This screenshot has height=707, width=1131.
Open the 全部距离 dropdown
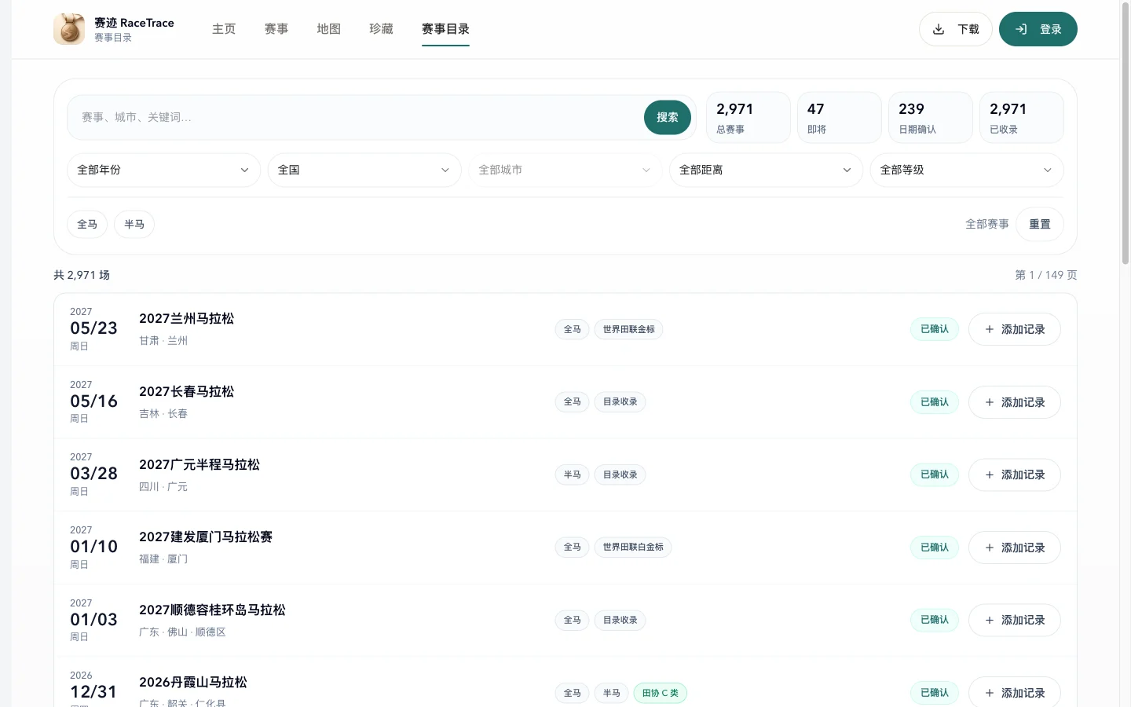click(766, 170)
